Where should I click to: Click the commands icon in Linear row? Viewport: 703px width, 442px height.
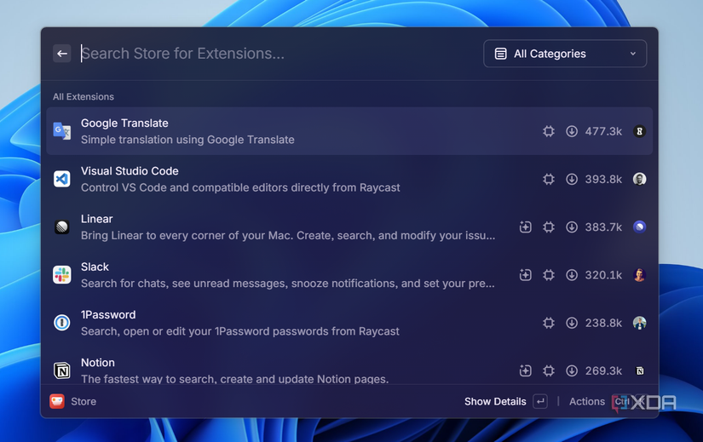coord(548,227)
